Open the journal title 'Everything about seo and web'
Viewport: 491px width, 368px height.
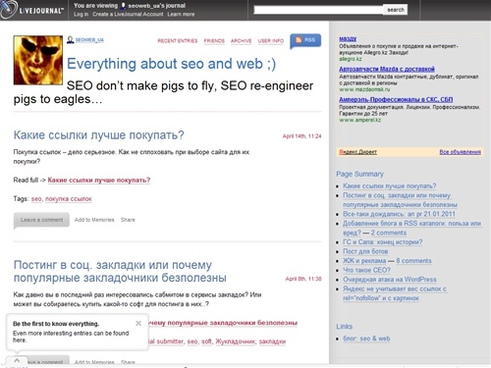point(171,64)
